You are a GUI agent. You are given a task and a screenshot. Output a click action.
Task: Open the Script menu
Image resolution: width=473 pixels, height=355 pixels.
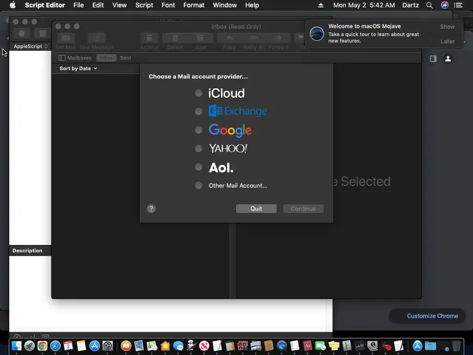point(144,5)
